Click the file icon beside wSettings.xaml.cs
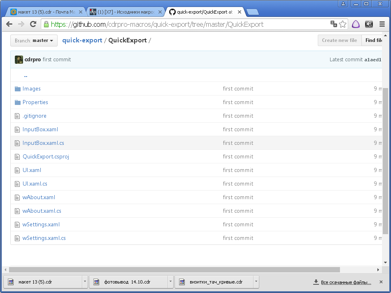Viewport: 391px width, 293px height. (17, 238)
